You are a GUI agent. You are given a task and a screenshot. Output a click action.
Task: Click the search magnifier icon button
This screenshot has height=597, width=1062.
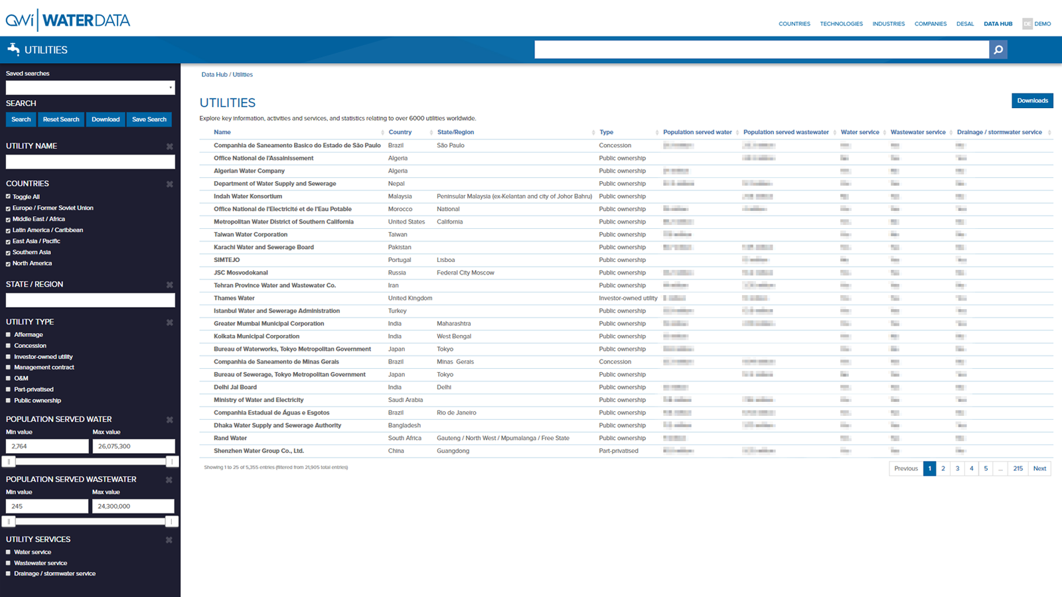pos(998,50)
